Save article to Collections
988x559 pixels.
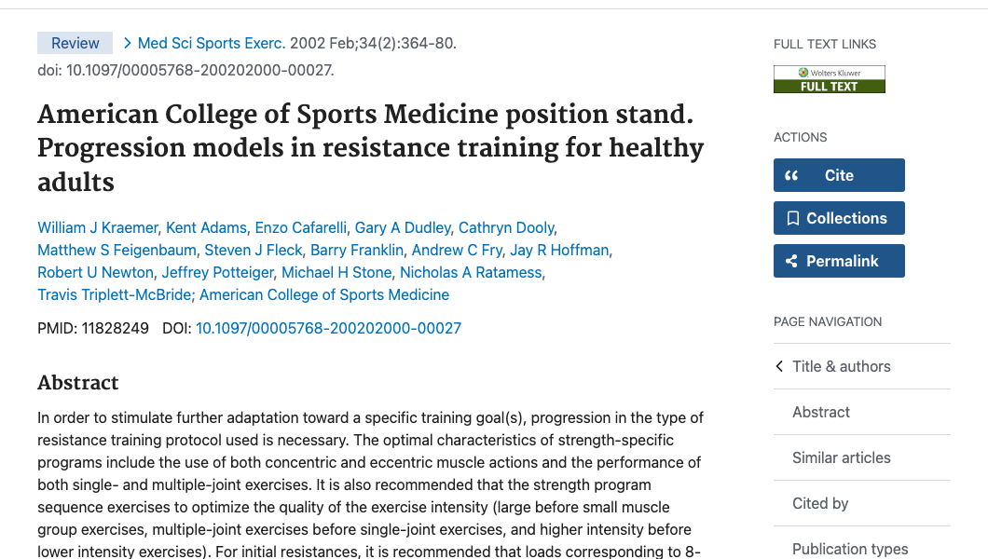pyautogui.click(x=839, y=217)
